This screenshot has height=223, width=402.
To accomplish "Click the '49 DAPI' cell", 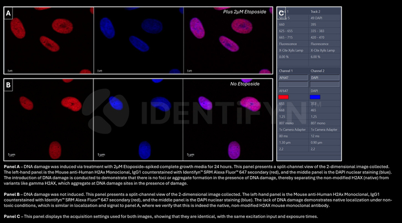I will (x=317, y=18).
